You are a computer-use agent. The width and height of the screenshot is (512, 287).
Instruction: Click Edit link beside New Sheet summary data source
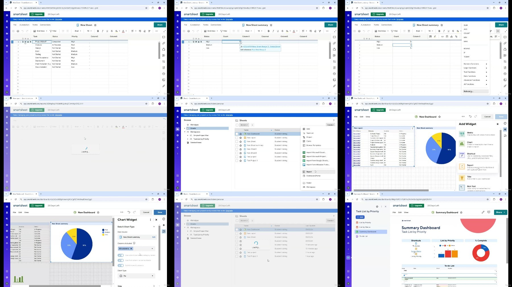pyautogui.click(x=154, y=237)
